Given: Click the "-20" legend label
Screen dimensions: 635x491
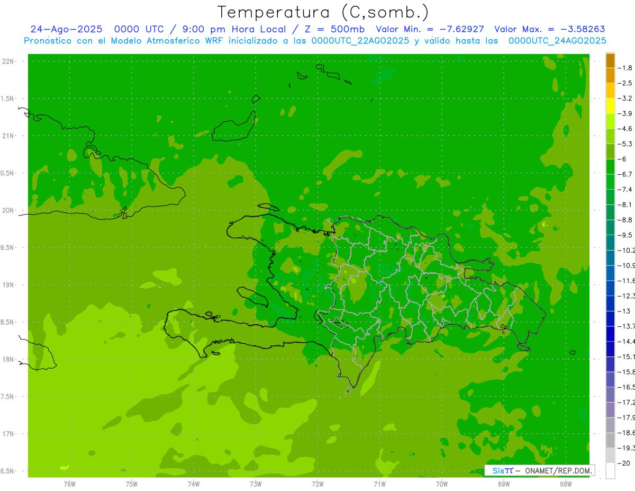Looking at the screenshot, I should (x=624, y=463).
